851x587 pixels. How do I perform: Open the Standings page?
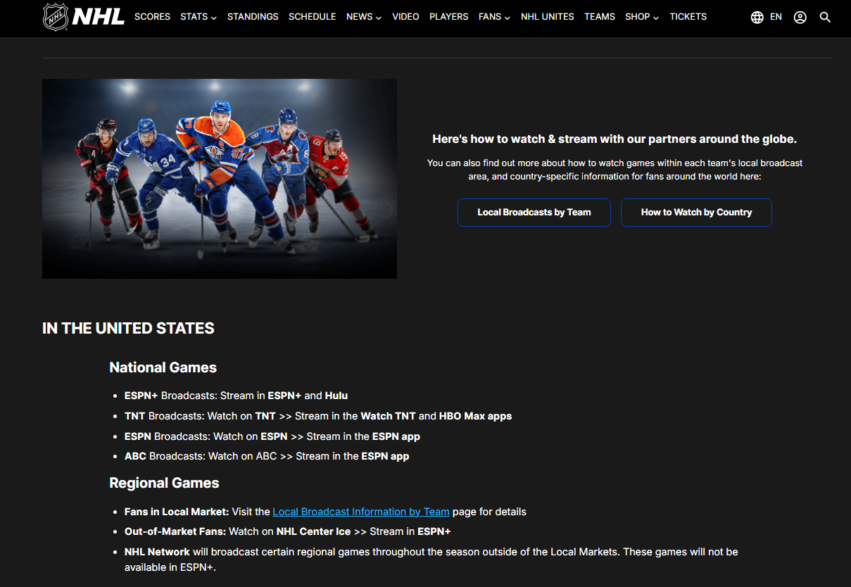(x=253, y=16)
